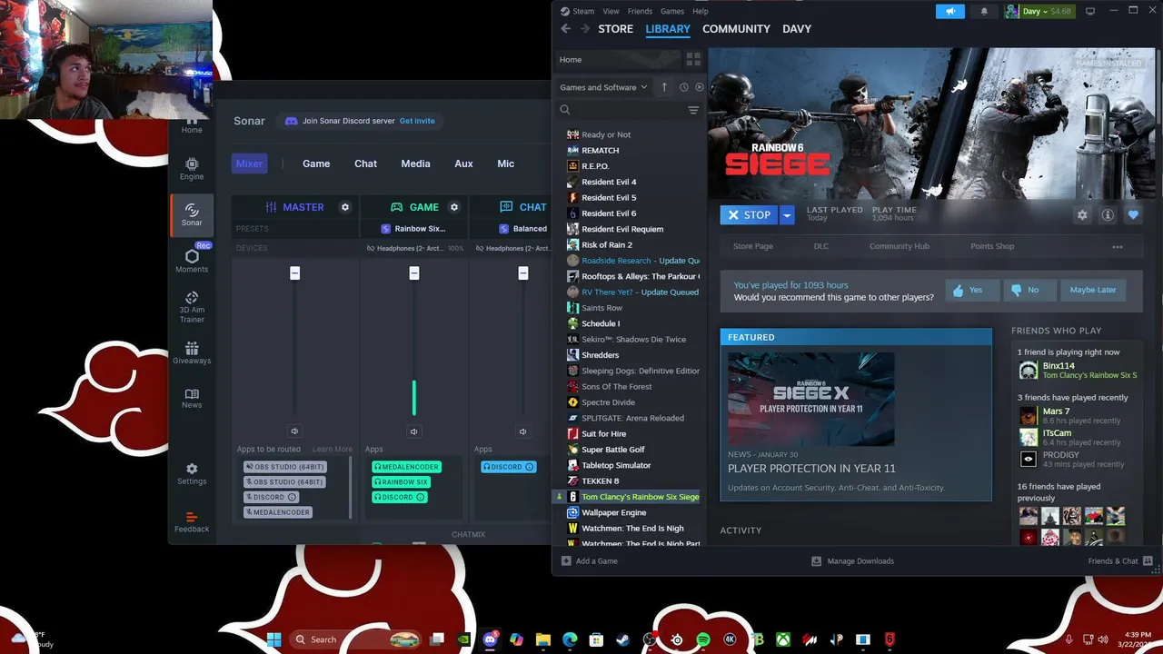Click MASTER volume slider handle
Screen dimensions: 1163x654
[294, 273]
